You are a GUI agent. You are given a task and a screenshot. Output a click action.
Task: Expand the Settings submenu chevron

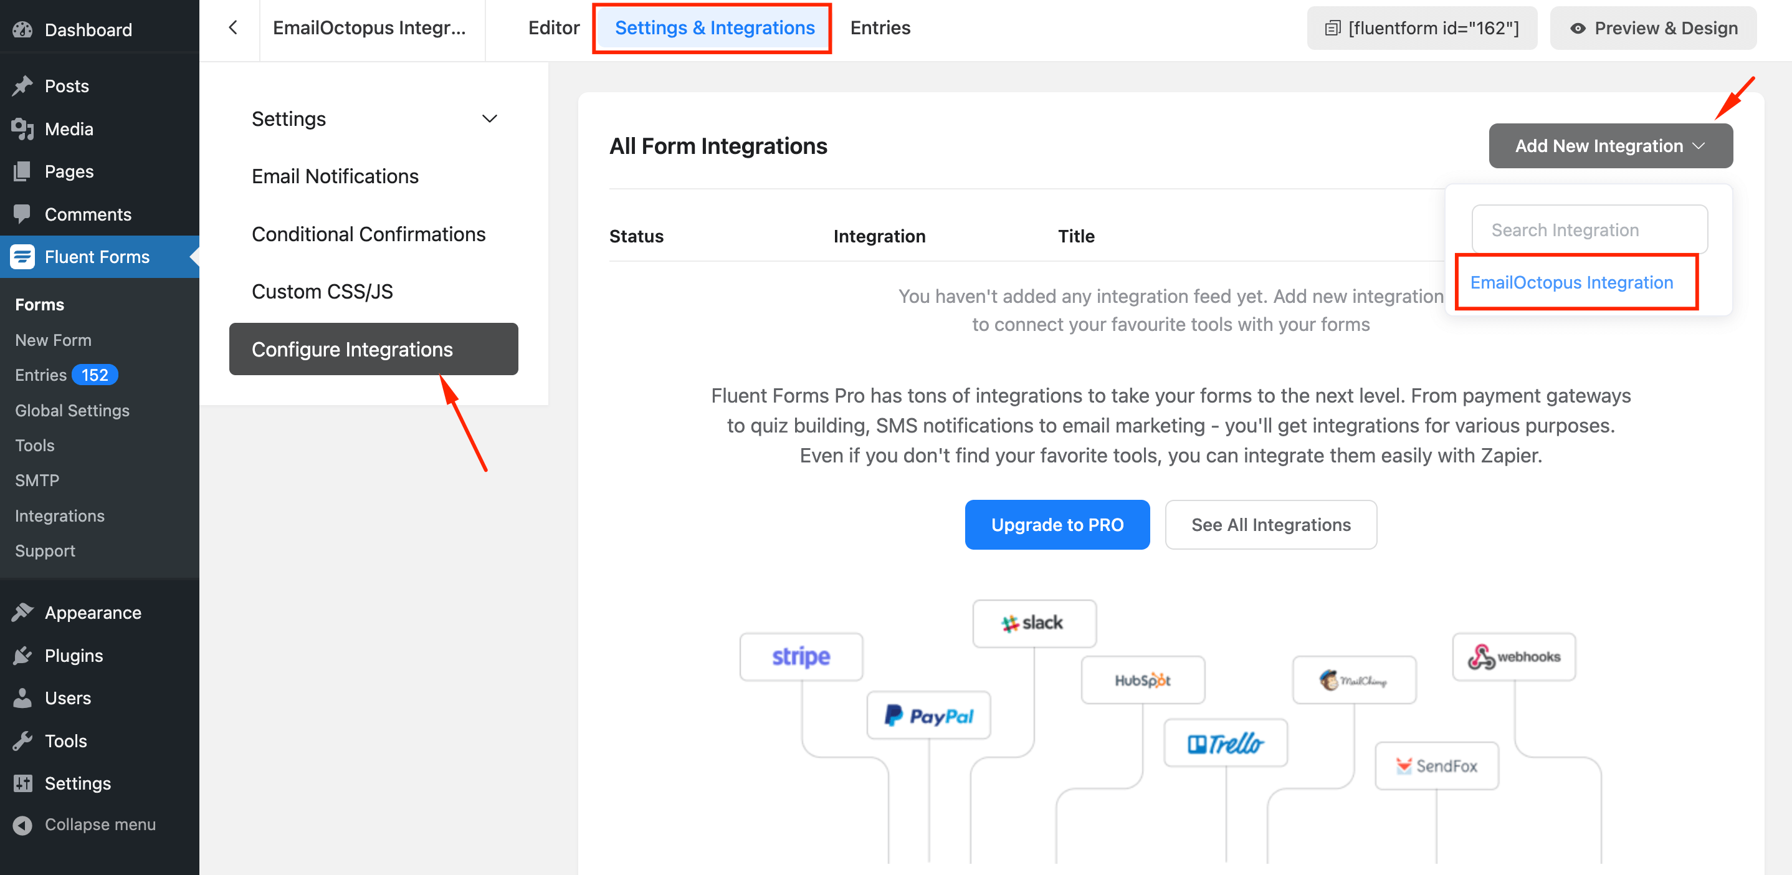point(489,119)
